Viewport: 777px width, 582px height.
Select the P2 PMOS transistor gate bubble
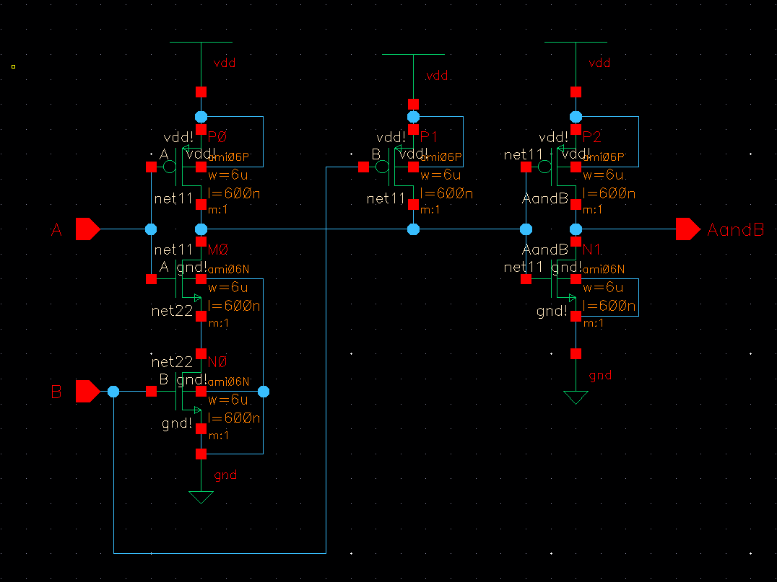tap(544, 167)
